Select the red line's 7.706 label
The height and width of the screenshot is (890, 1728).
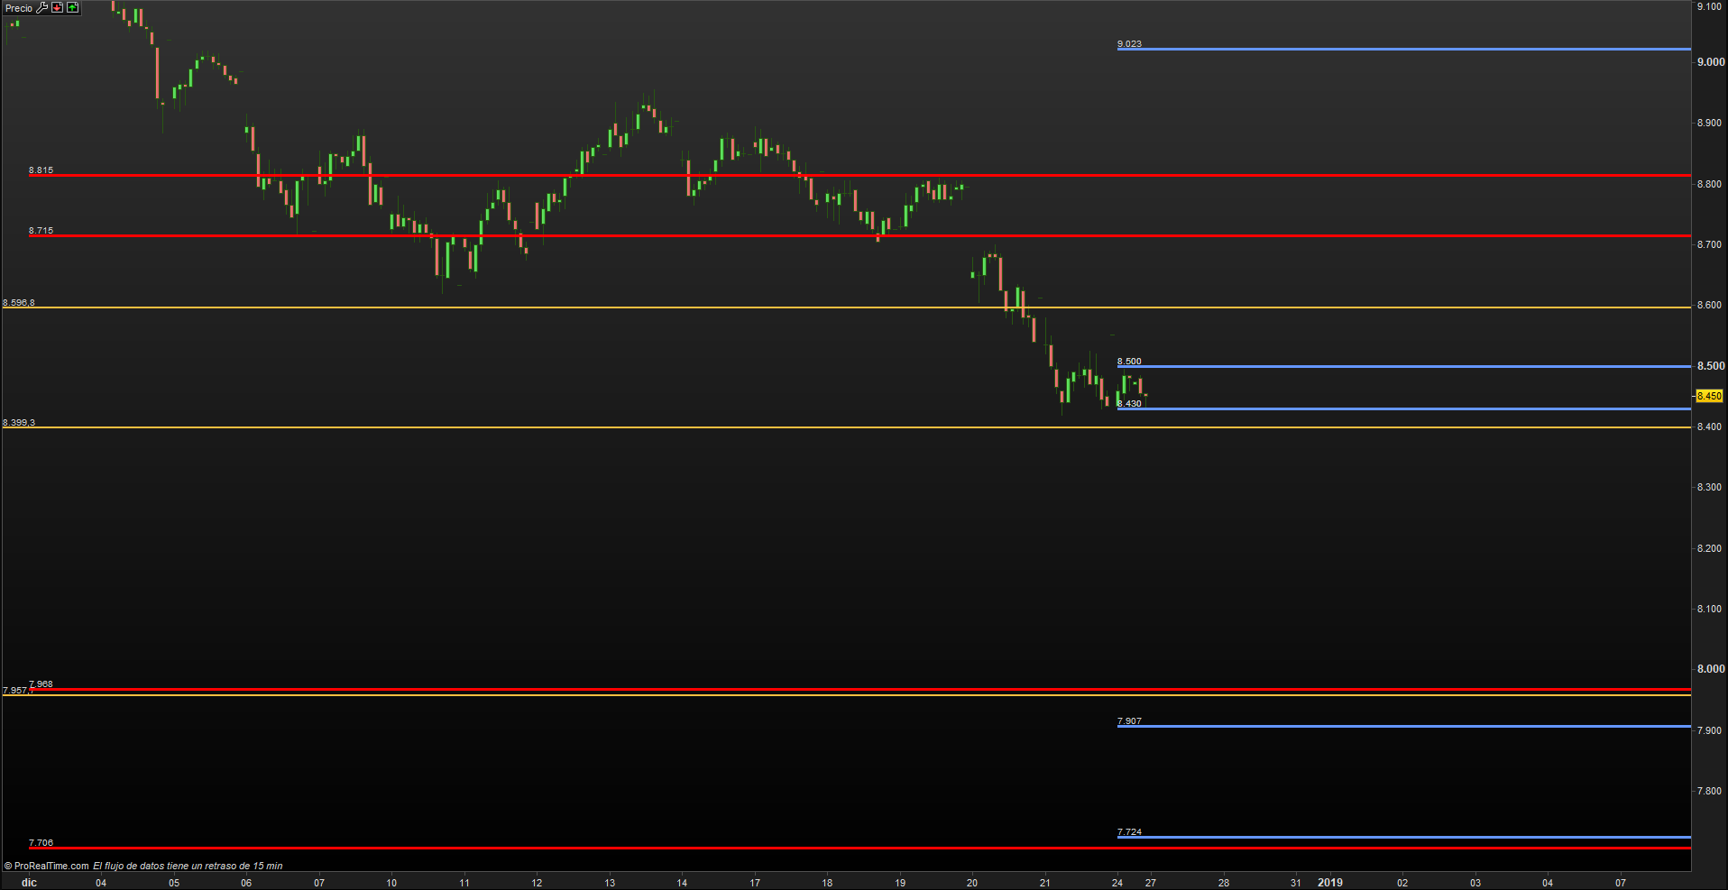pyautogui.click(x=41, y=842)
